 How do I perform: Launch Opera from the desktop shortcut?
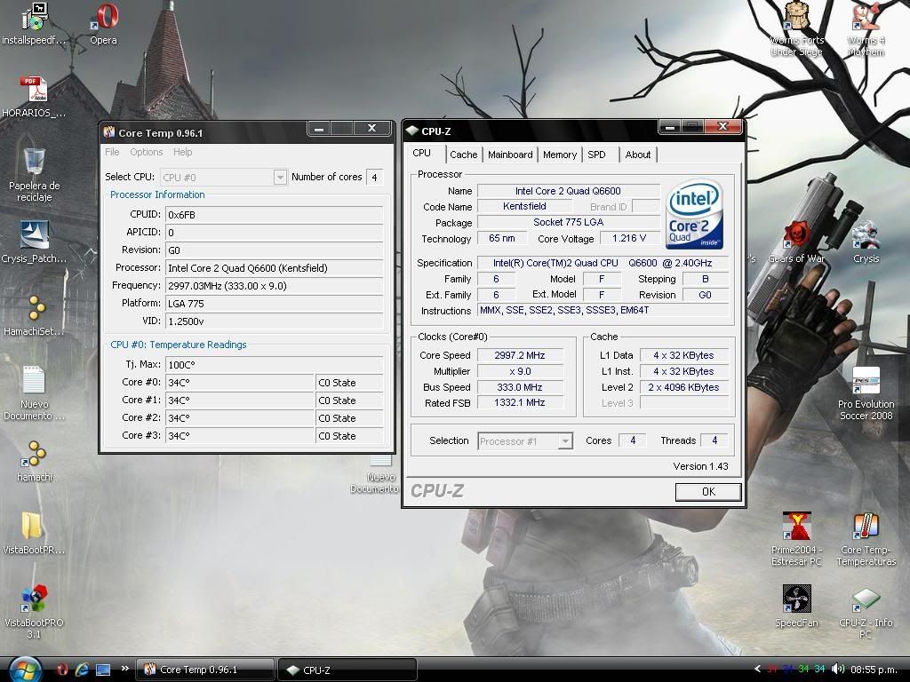tap(103, 23)
